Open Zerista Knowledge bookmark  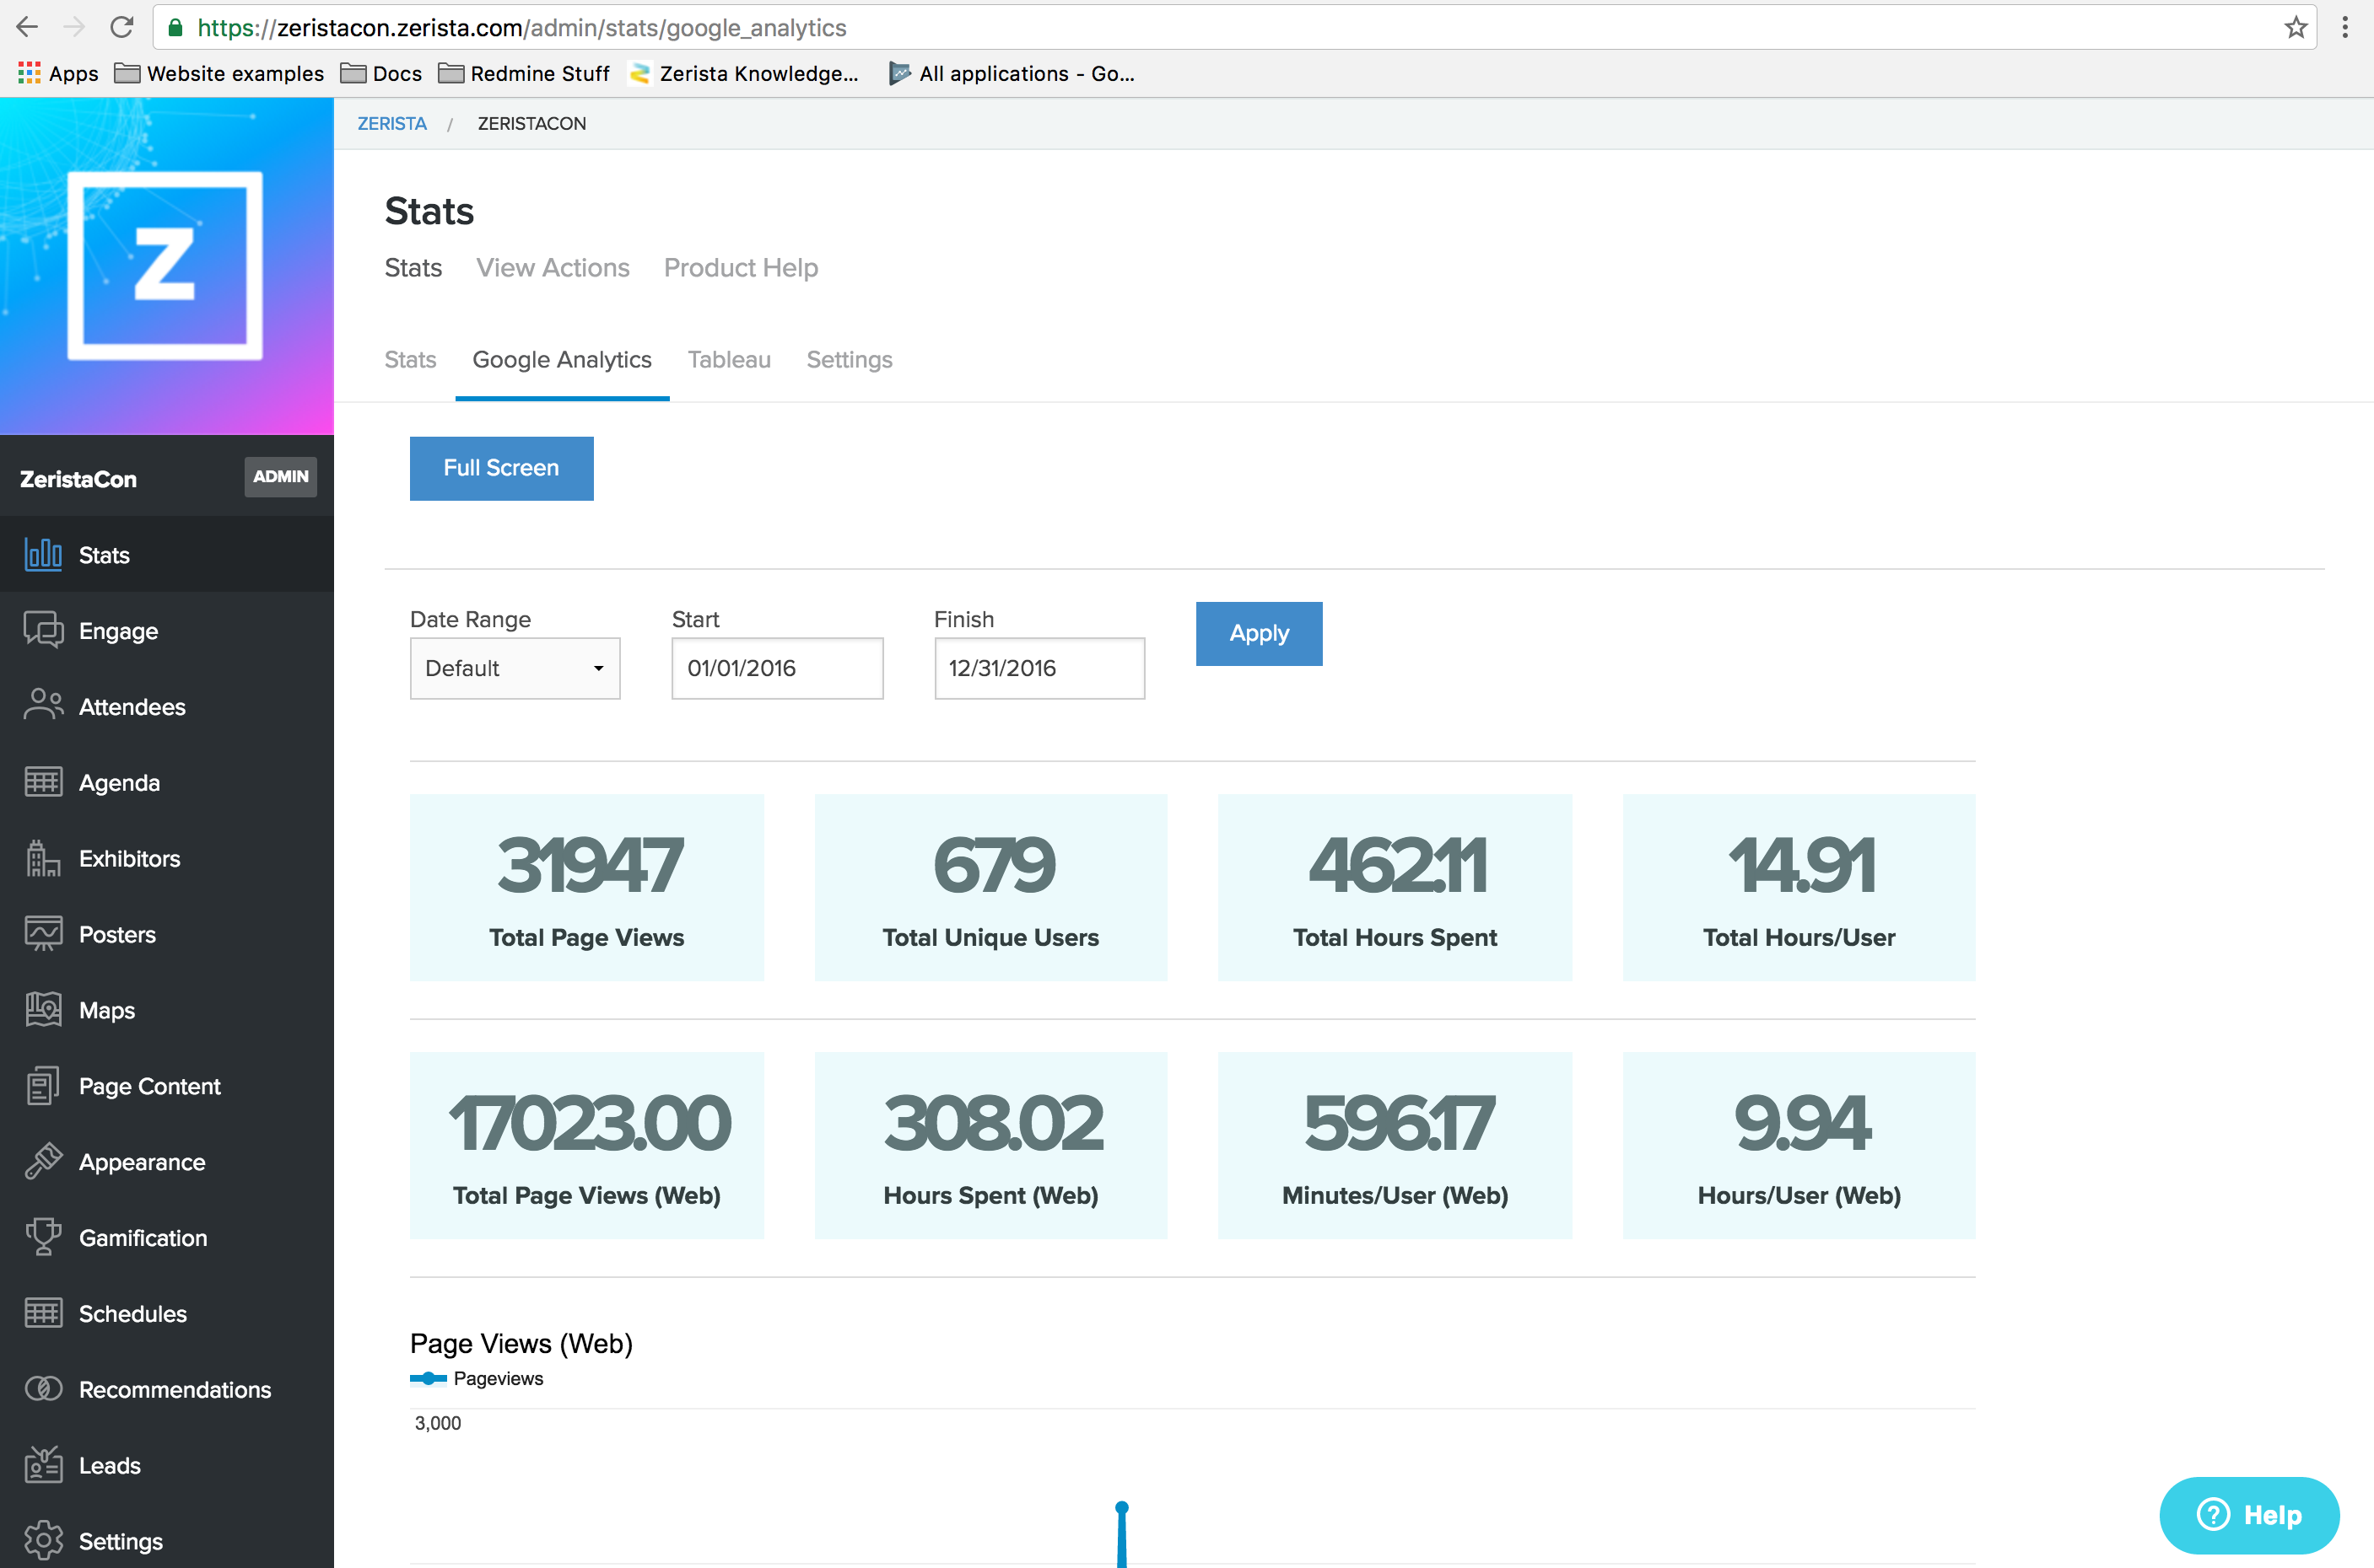743,73
